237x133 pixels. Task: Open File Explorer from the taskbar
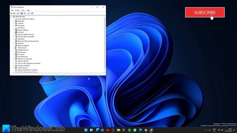tap(118, 130)
